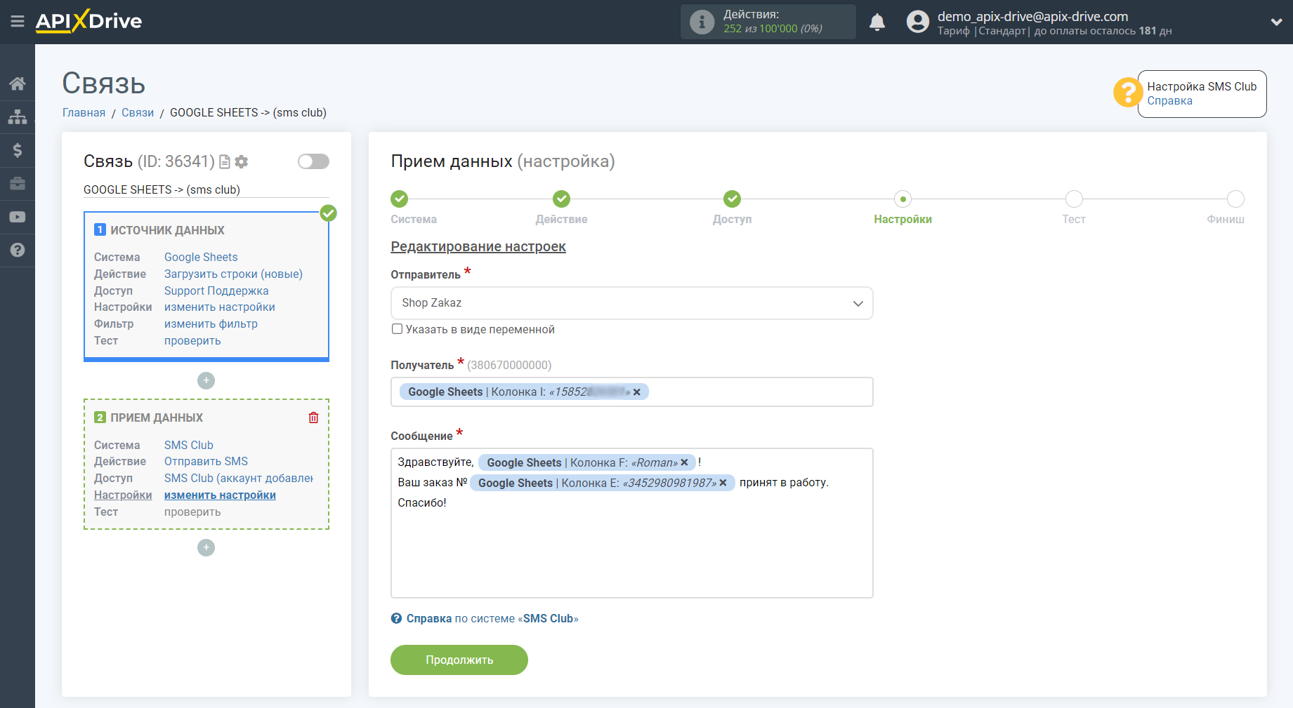The width and height of the screenshot is (1293, 708).
Task: Click bold изменить настройки in the data receiving block
Action: point(220,495)
